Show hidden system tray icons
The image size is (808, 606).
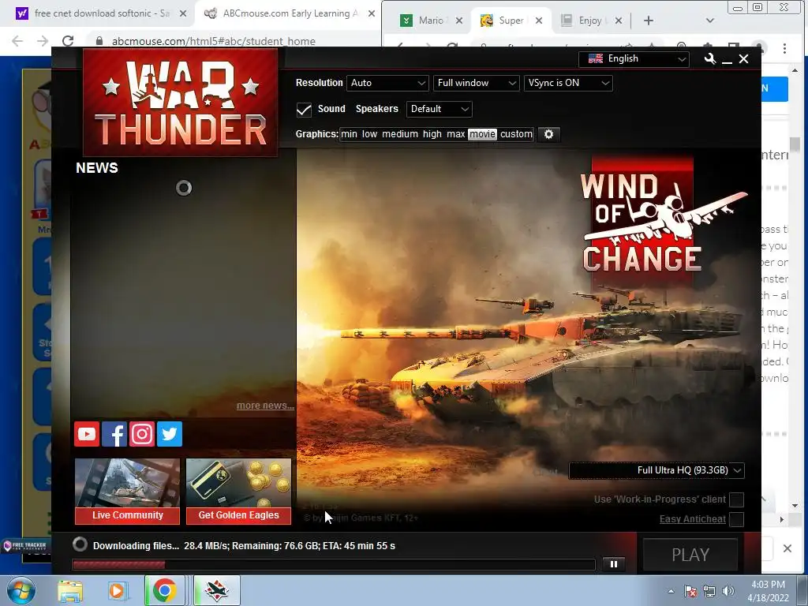[671, 592]
